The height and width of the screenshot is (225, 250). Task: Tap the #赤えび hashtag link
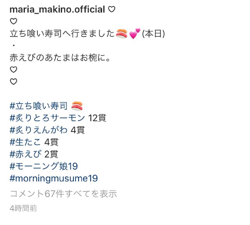pos(25,154)
